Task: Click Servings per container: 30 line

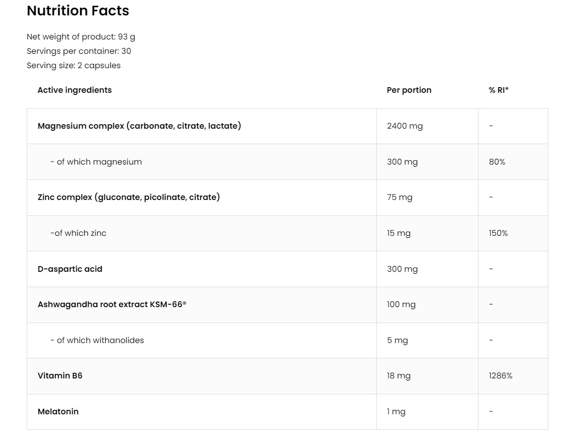Action: pos(79,51)
